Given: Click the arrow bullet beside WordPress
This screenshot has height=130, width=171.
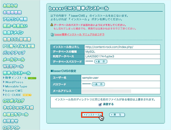Looking at the screenshot, I should (x=4, y=82).
